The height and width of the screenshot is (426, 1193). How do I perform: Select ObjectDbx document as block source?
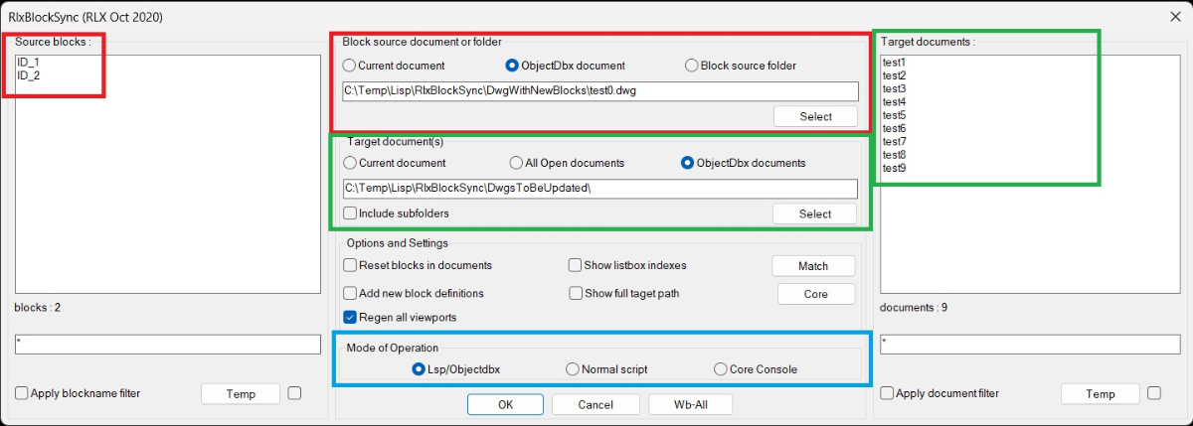coord(513,66)
